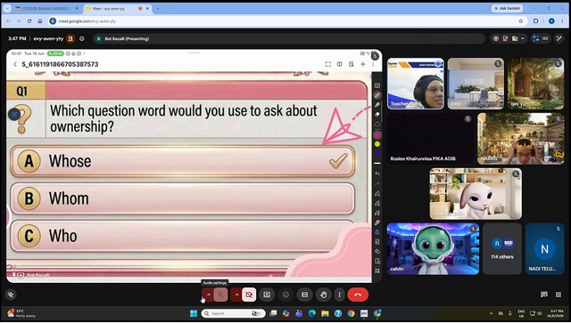Screen dimensions: 571x323
Task: Open the weather widget on taskbar
Action: [x=21, y=313]
